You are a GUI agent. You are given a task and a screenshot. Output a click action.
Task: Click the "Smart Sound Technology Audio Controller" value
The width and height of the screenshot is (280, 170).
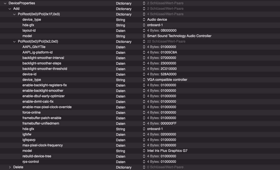179,36
